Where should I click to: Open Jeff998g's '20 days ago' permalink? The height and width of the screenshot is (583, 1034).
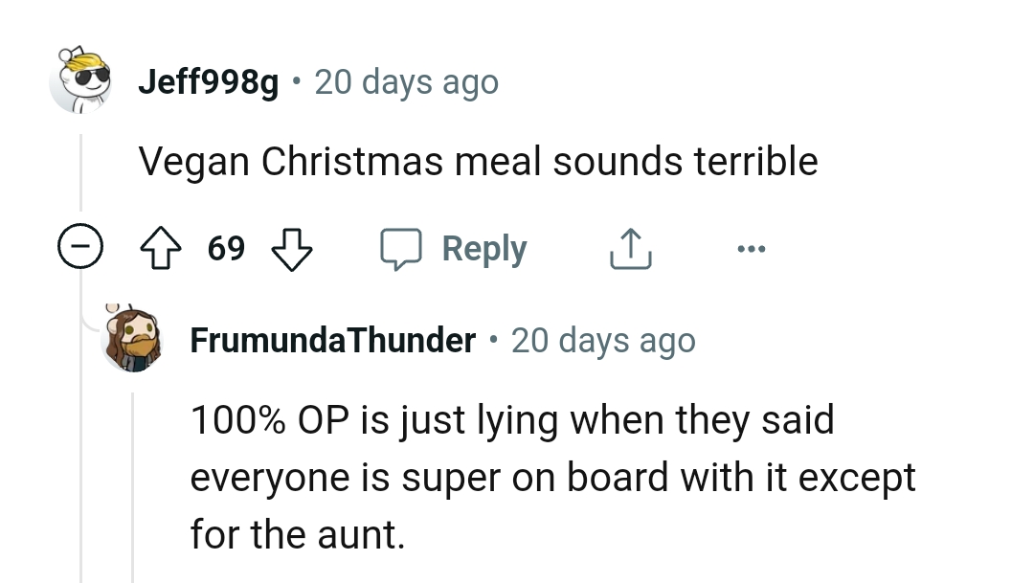407,81
